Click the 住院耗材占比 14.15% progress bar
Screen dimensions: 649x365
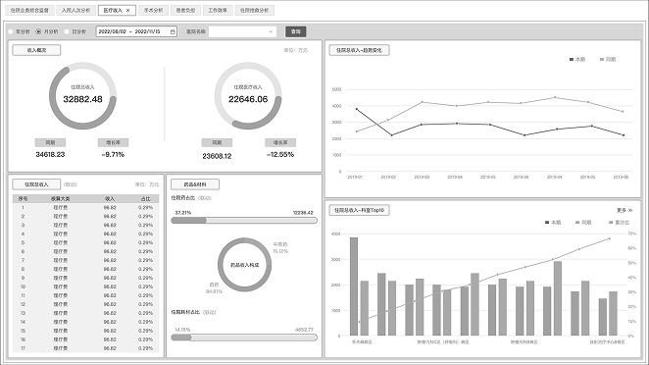click(244, 338)
